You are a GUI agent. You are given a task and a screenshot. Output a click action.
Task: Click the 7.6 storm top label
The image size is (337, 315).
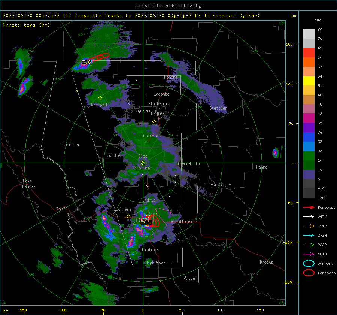[86, 62]
